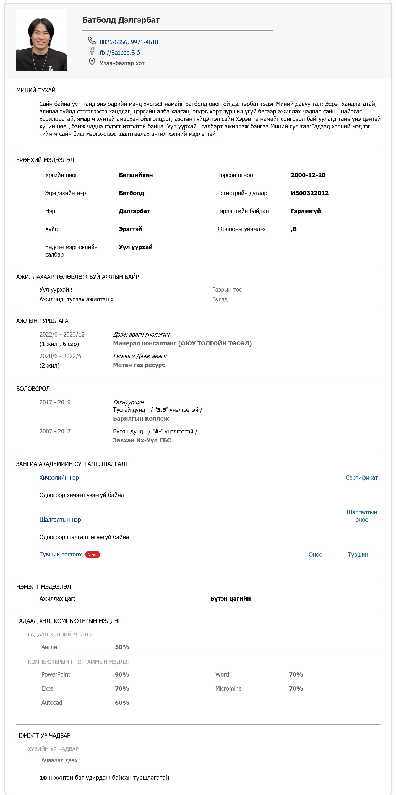Open the candidate's profile photo

pos(41,40)
